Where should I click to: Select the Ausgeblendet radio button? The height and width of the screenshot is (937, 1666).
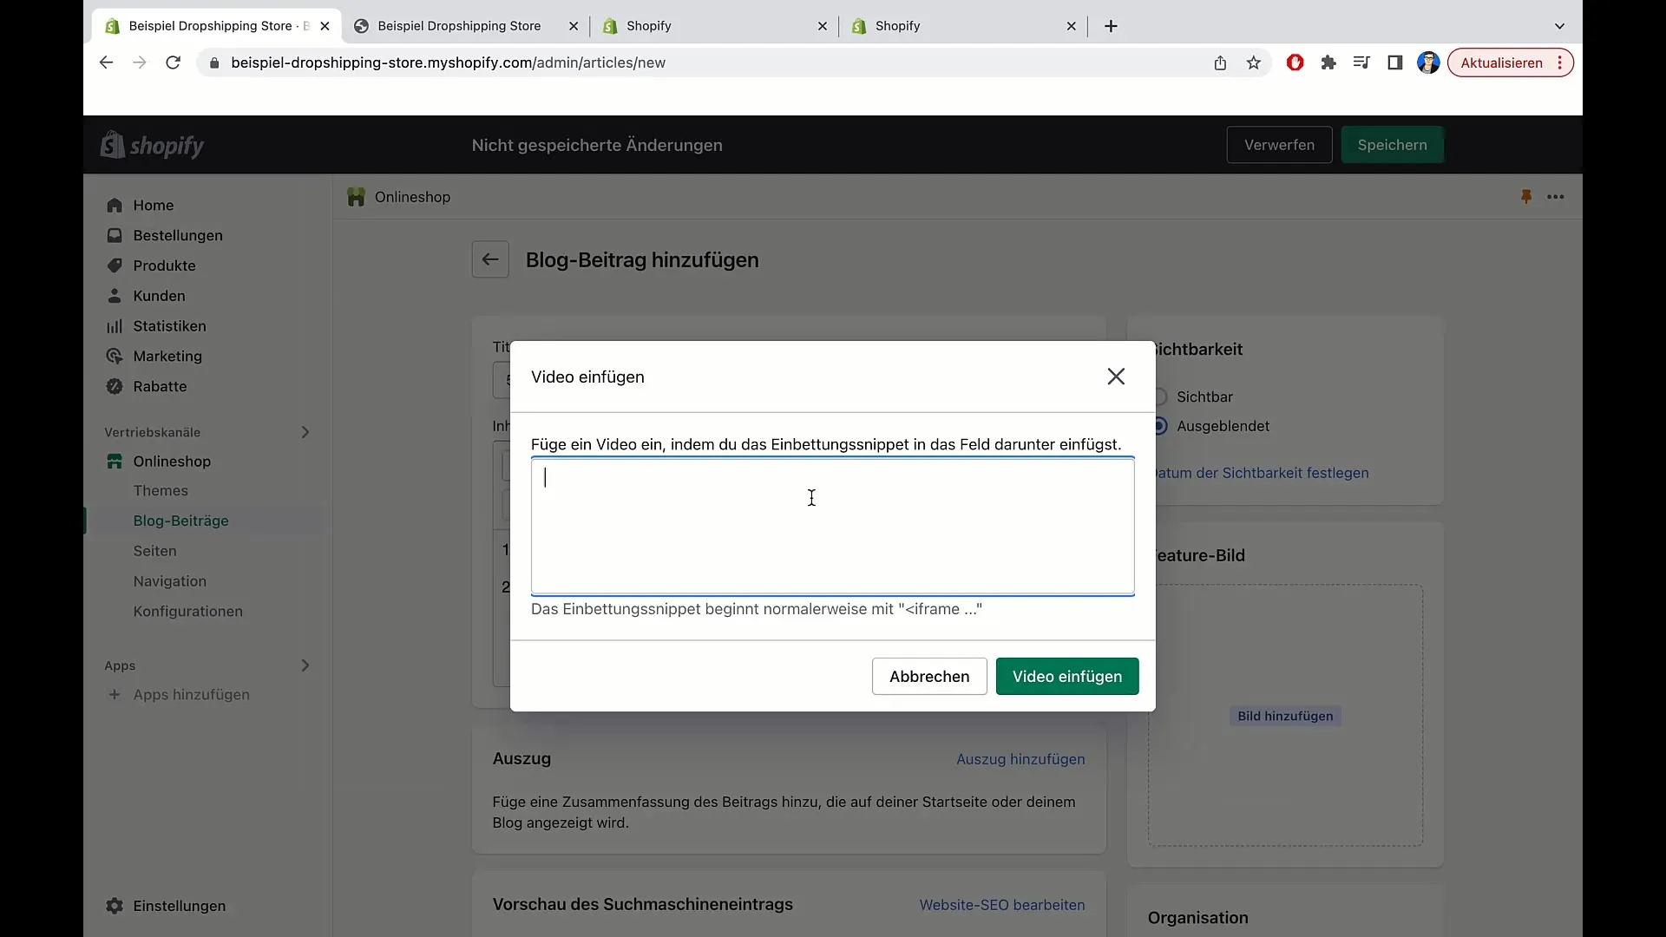pos(1161,426)
